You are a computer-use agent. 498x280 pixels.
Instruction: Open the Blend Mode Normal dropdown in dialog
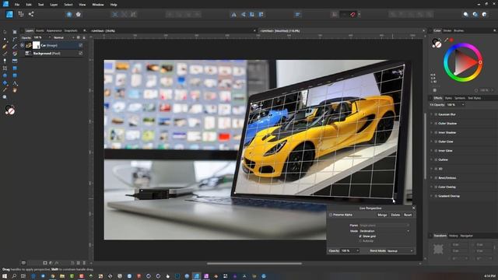click(x=401, y=250)
